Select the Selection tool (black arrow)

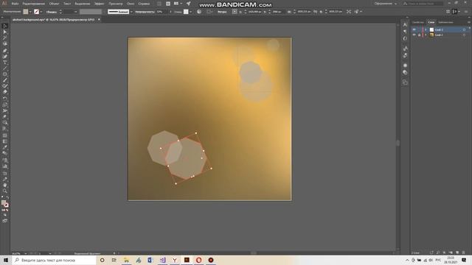pos(4,26)
